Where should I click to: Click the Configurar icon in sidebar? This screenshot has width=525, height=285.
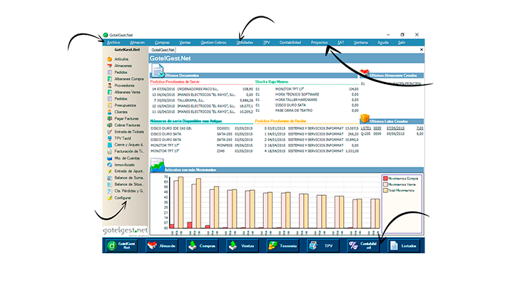click(x=109, y=198)
